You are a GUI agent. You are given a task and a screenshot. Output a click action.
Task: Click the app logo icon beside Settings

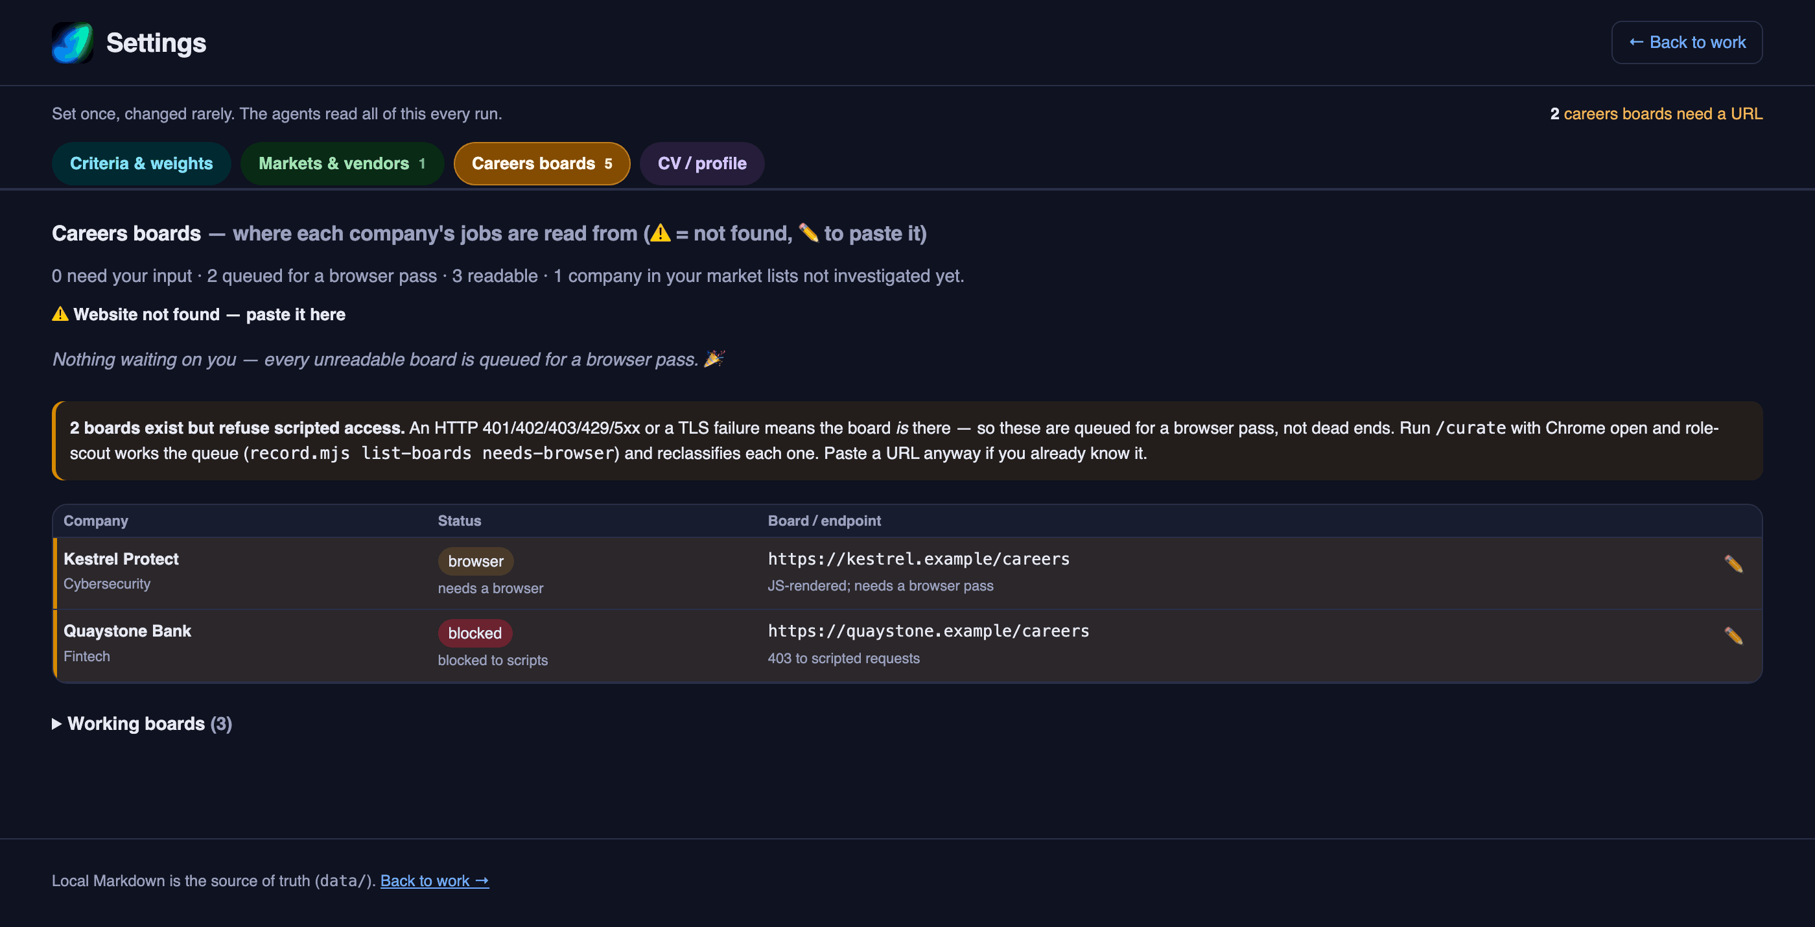click(x=73, y=42)
